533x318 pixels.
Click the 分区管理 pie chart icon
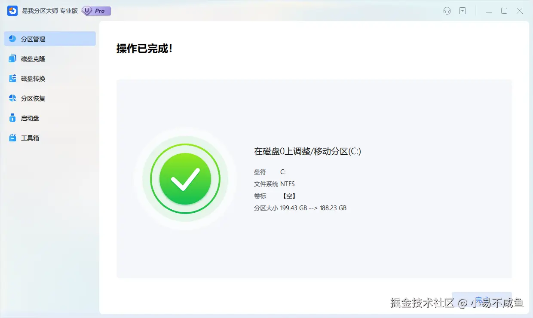12,39
